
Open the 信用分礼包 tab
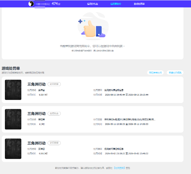(x=93, y=4)
